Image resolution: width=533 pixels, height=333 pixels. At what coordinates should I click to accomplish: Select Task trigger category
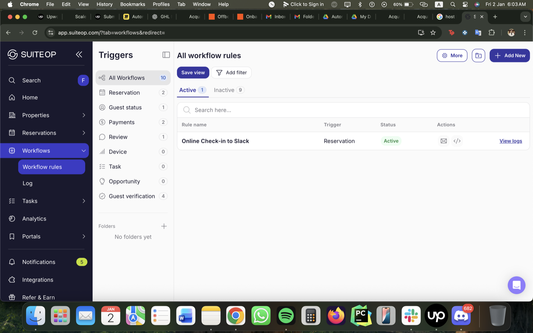(133, 167)
